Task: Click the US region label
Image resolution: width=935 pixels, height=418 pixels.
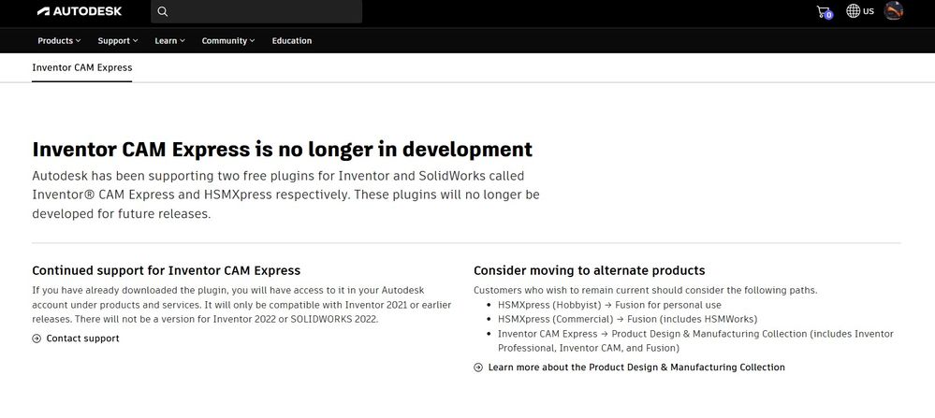Action: click(x=869, y=11)
